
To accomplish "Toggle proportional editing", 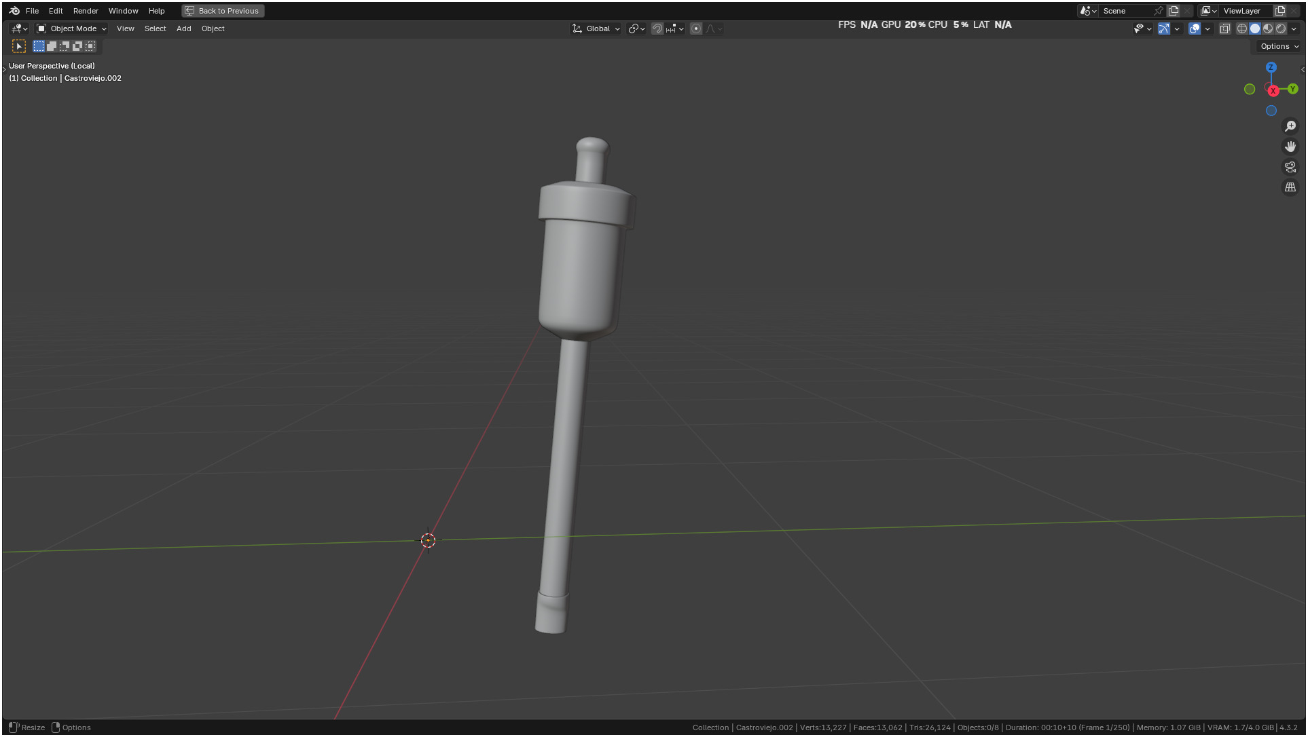I will click(x=696, y=29).
